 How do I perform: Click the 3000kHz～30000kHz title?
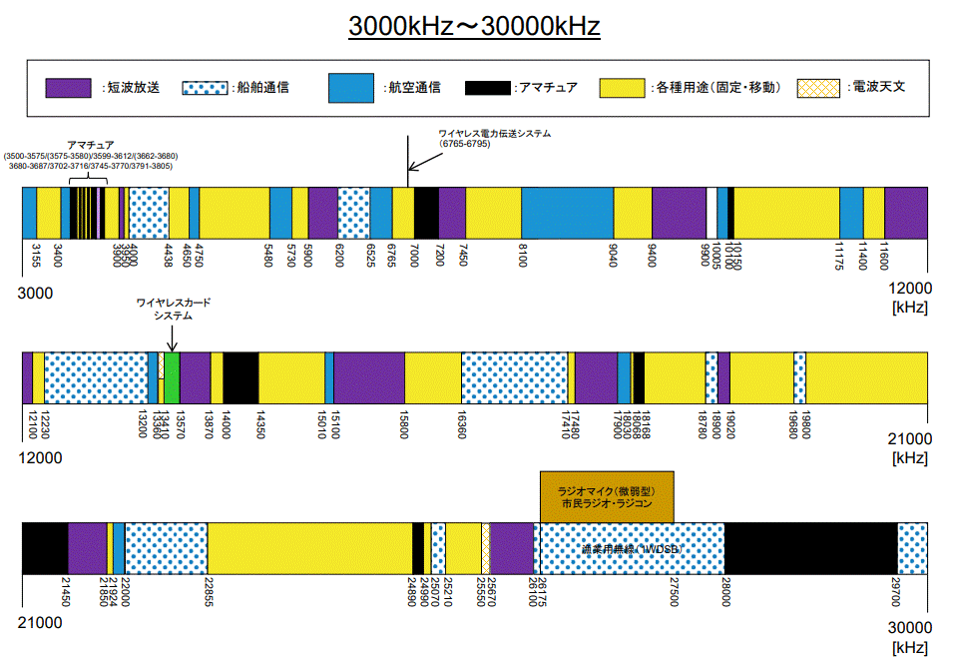click(474, 26)
